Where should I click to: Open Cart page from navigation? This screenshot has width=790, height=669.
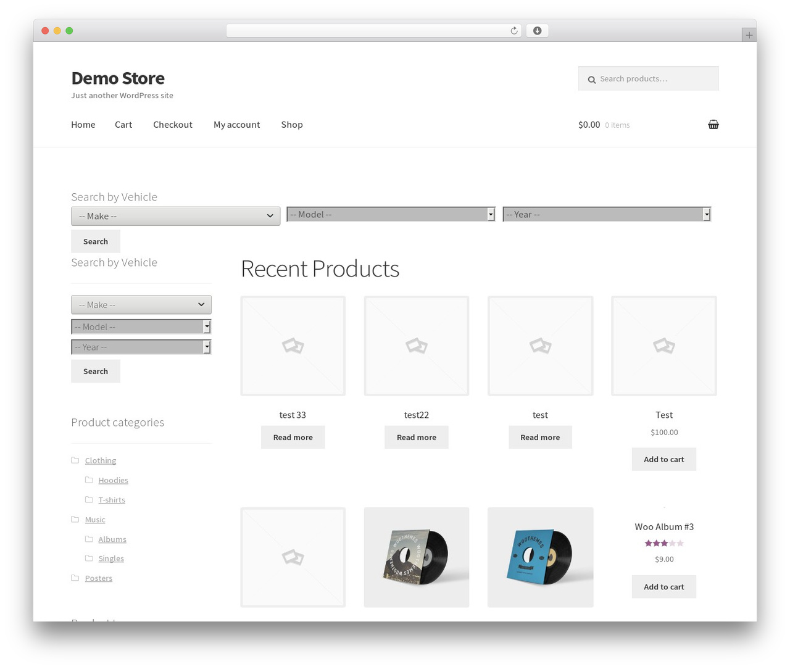[x=123, y=125]
